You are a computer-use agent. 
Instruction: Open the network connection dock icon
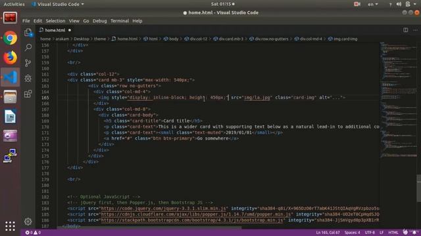pyautogui.click(x=11, y=156)
